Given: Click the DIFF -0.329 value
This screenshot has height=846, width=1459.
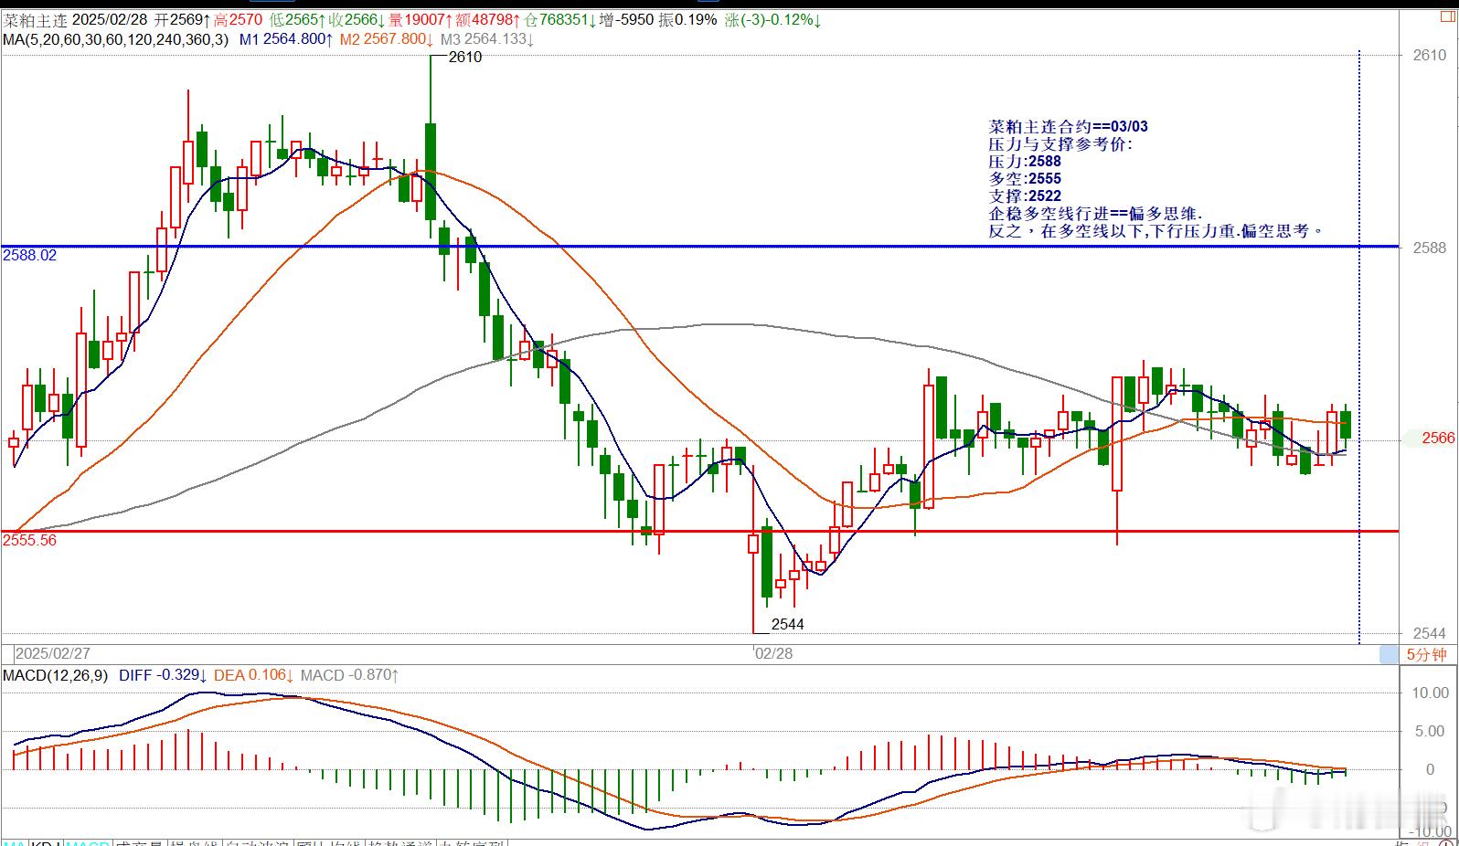Looking at the screenshot, I should click(164, 675).
